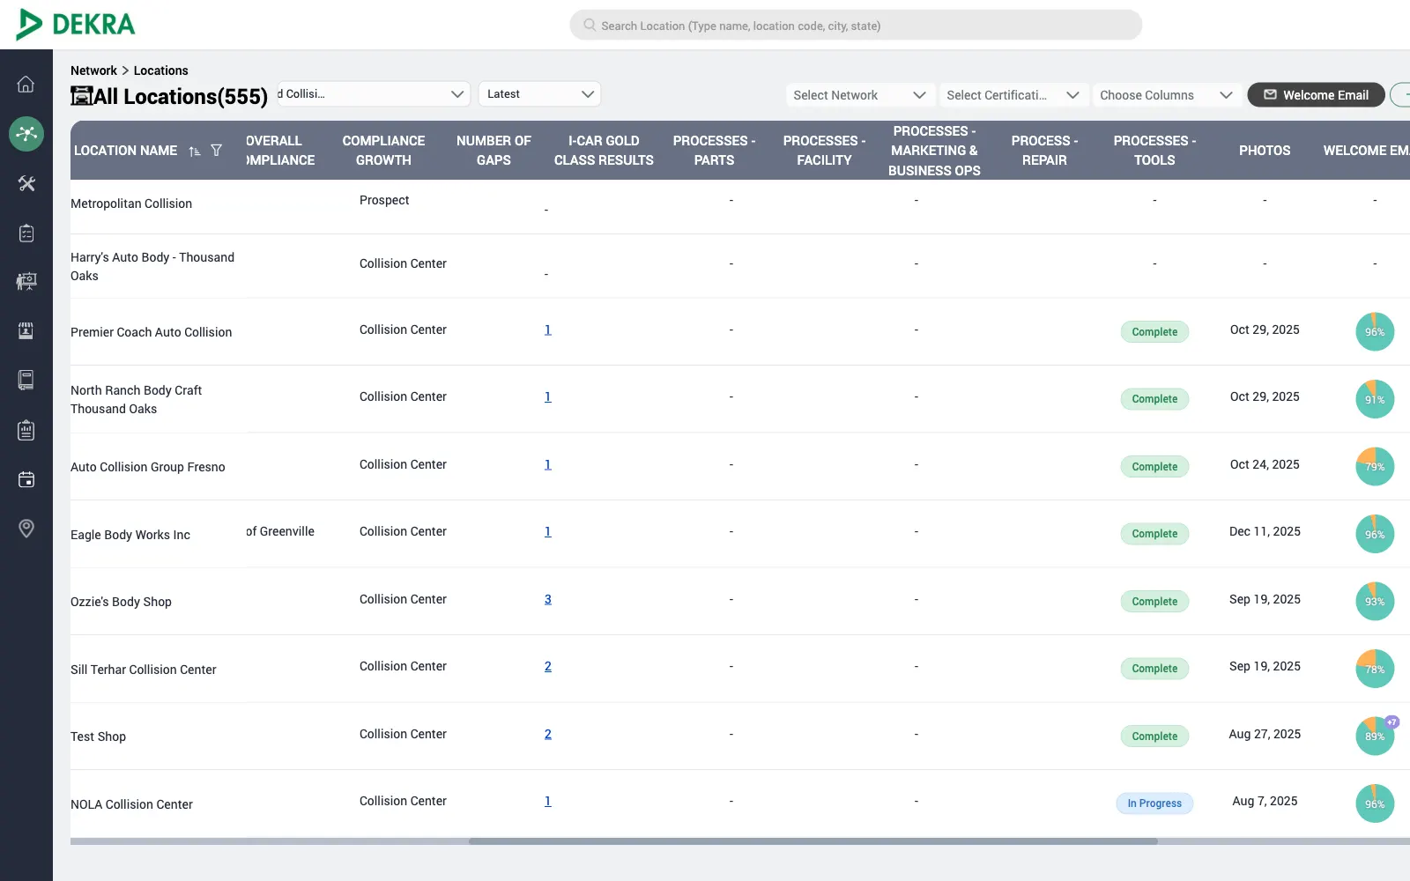Filter the Location Name column
The image size is (1410, 881).
pos(216,151)
